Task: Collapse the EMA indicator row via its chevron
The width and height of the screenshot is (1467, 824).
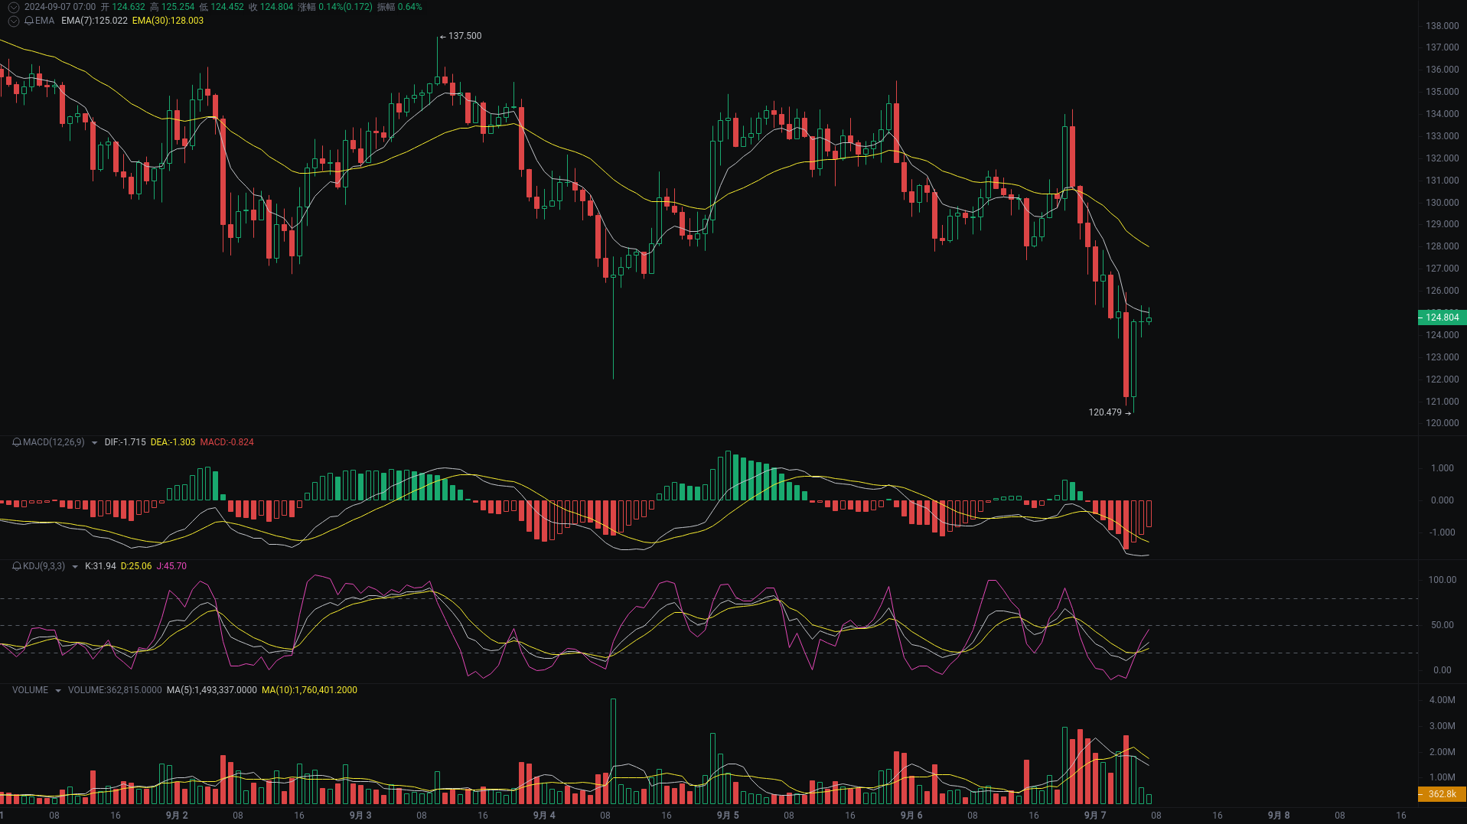Action: point(13,21)
